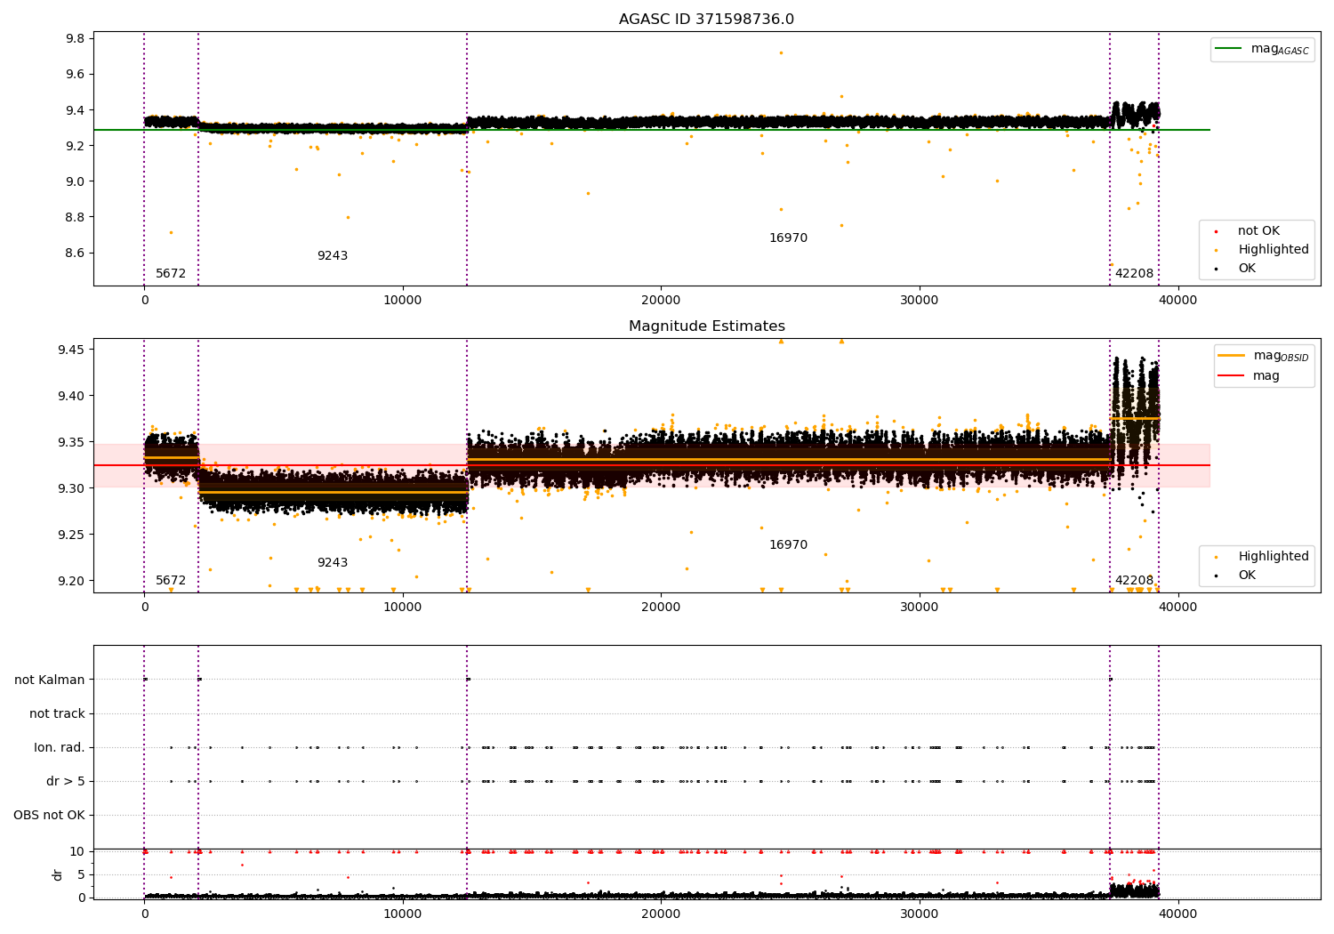Click the 9.45 y-axis tick label
The width and height of the screenshot is (1334, 934).
click(x=72, y=350)
